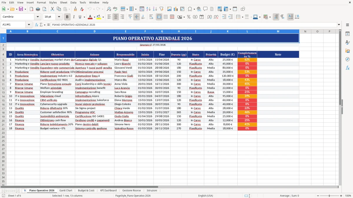353x198 pixels.
Task: Open Font Name dropdown arrow
Action: 38,17
